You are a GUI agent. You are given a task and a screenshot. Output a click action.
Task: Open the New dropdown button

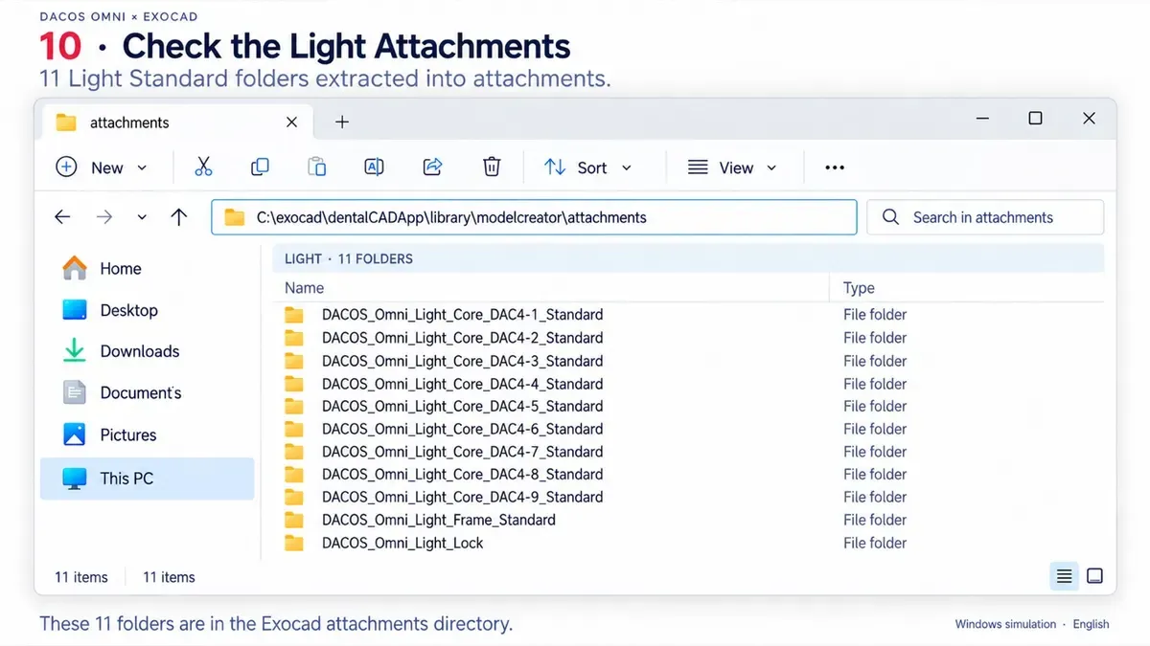pyautogui.click(x=103, y=167)
